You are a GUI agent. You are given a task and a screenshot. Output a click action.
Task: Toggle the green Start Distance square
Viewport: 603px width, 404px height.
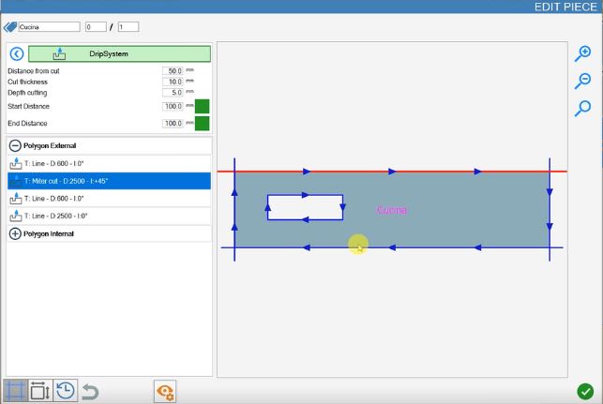point(203,107)
